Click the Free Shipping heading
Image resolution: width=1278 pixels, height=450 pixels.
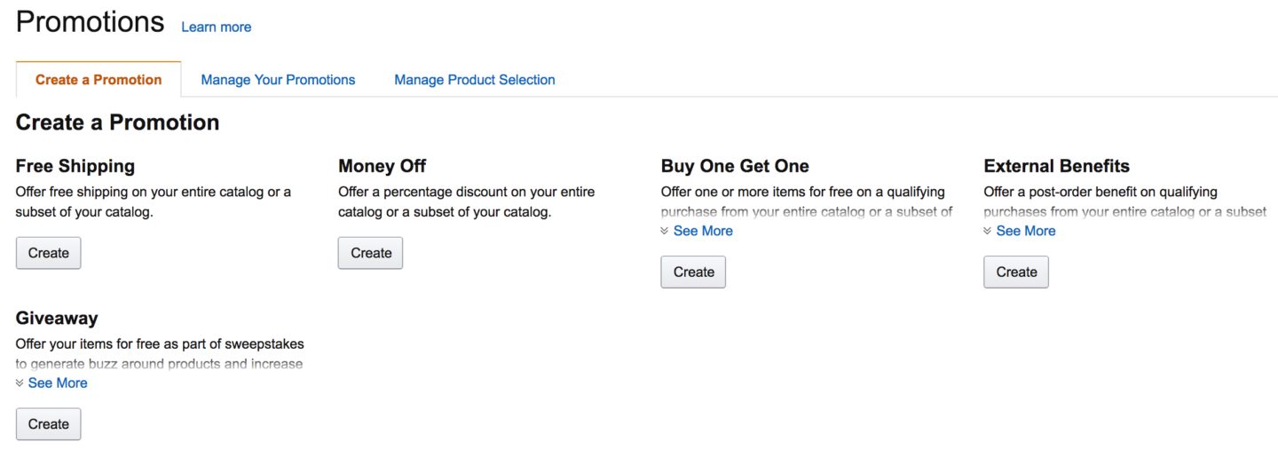75,166
